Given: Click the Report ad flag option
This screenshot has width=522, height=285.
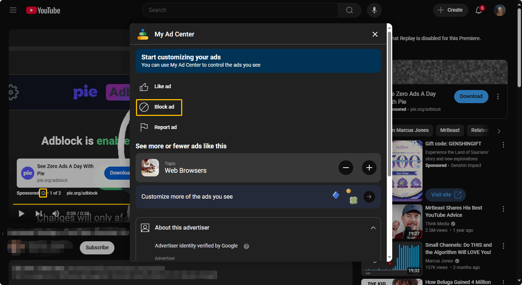Looking at the screenshot, I should point(158,127).
